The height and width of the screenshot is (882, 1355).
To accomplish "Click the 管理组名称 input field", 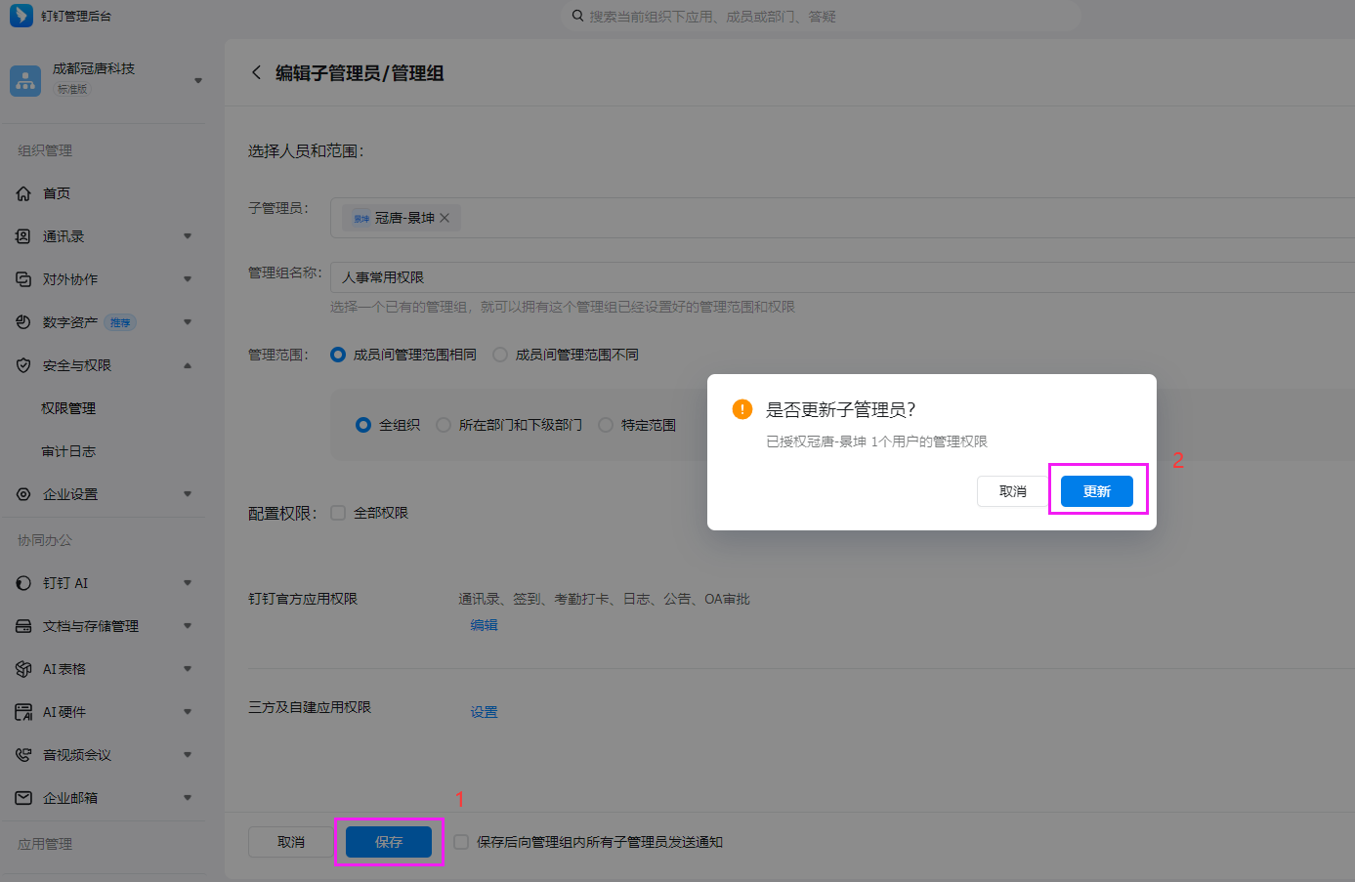I will pyautogui.click(x=842, y=277).
